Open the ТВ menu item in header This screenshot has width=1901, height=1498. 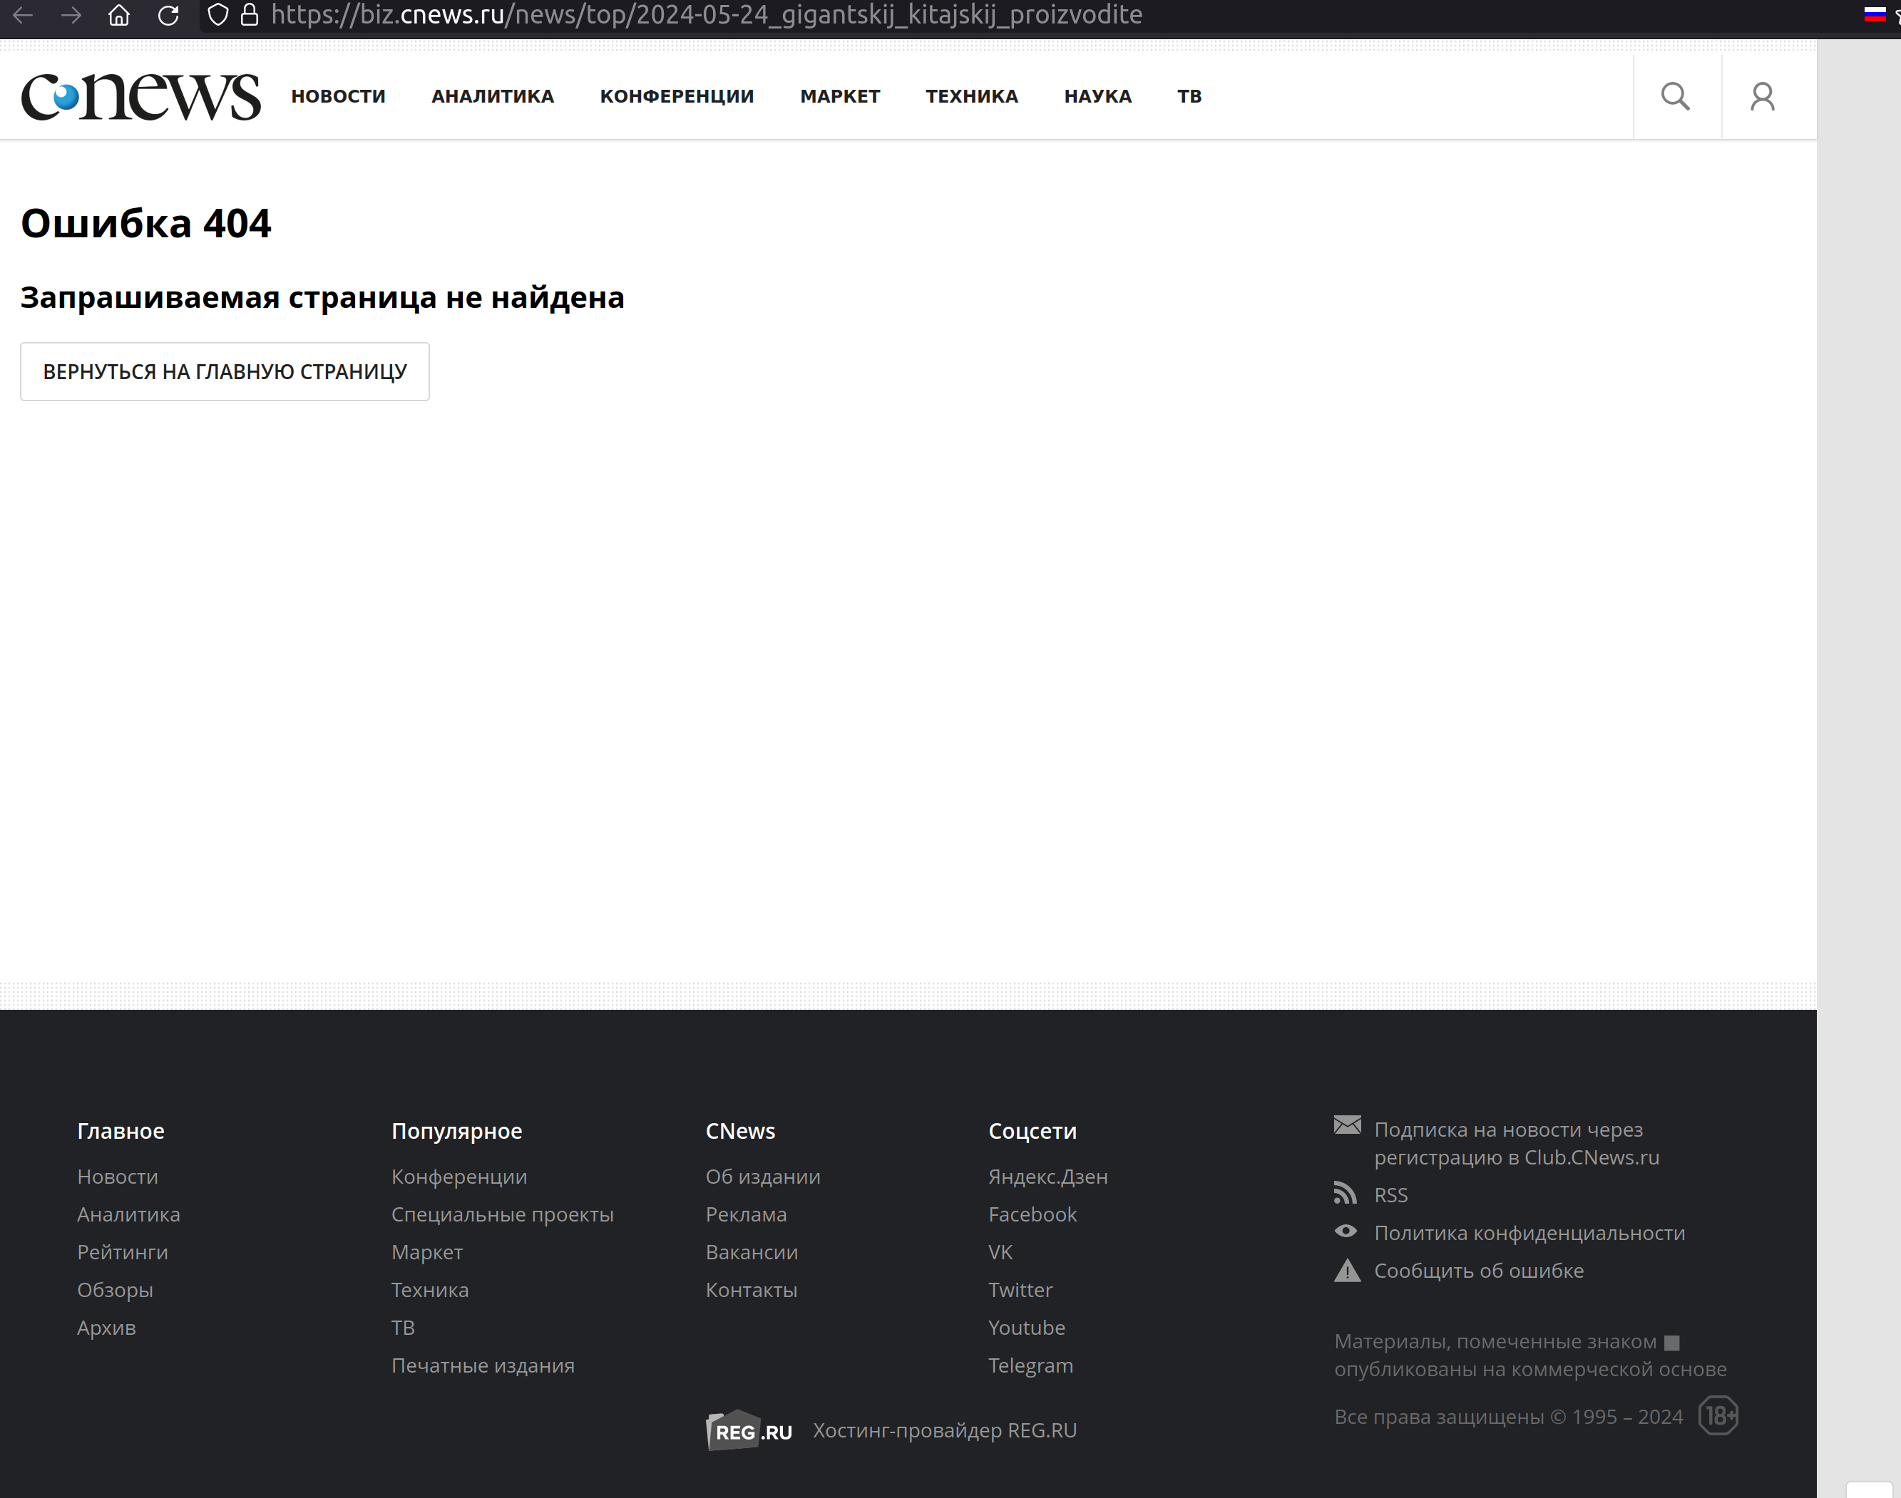click(1189, 96)
